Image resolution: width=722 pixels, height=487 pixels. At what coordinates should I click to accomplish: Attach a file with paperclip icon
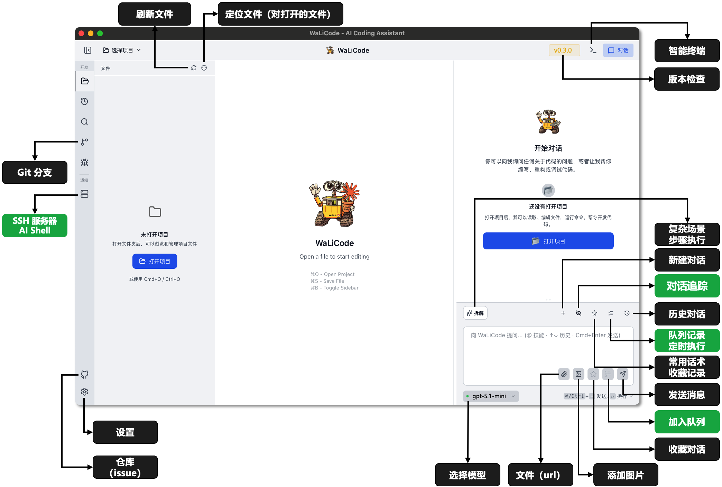point(564,374)
